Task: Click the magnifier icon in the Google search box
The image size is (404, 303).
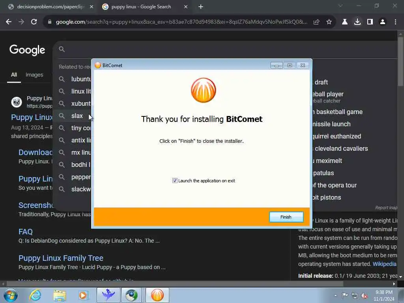Action: tap(62, 49)
